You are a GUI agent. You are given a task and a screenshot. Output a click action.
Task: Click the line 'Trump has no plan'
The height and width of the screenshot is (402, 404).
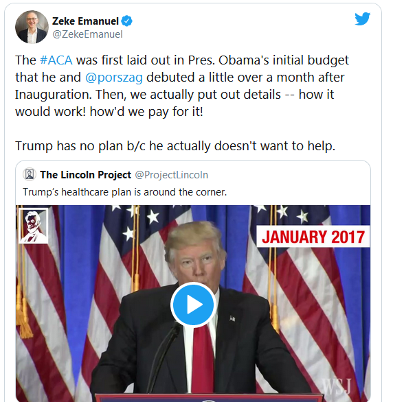(175, 146)
